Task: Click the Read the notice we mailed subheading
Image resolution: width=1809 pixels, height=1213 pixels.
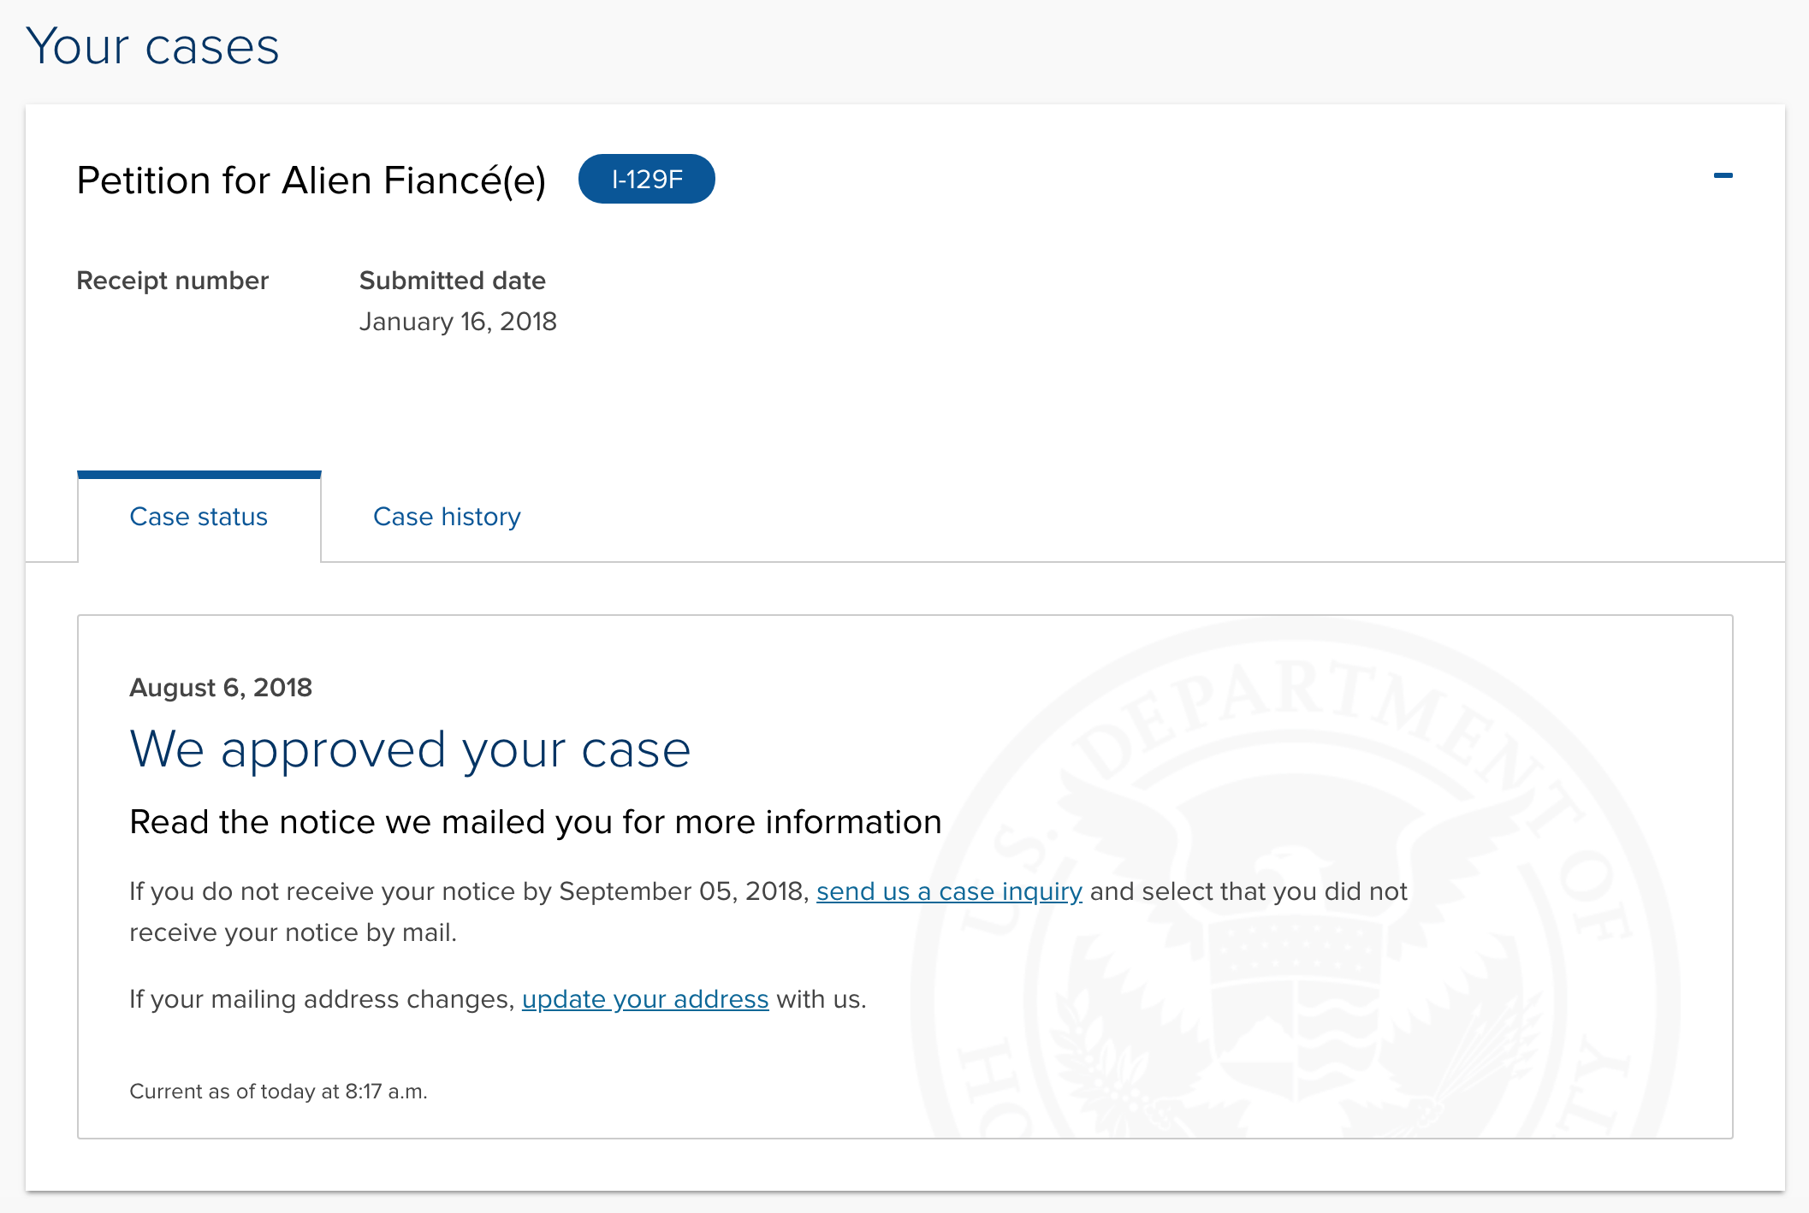Action: (536, 822)
